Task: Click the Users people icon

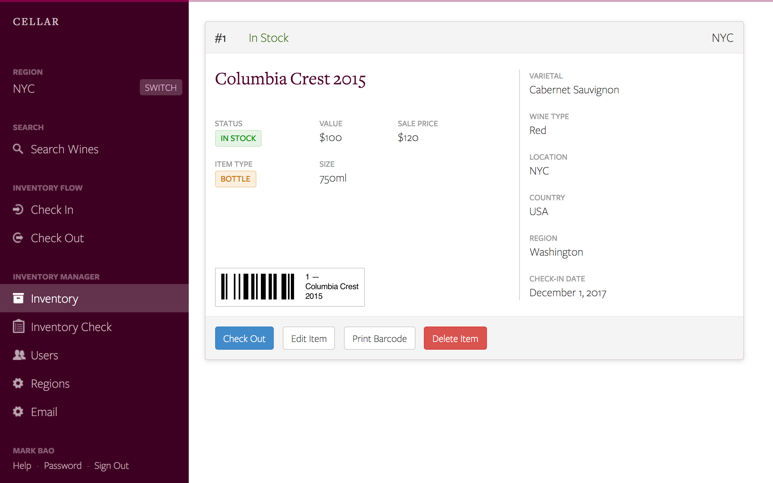Action: (x=19, y=355)
